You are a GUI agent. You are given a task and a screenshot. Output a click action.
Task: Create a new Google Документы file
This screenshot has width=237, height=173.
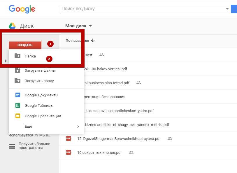[x=46, y=95]
